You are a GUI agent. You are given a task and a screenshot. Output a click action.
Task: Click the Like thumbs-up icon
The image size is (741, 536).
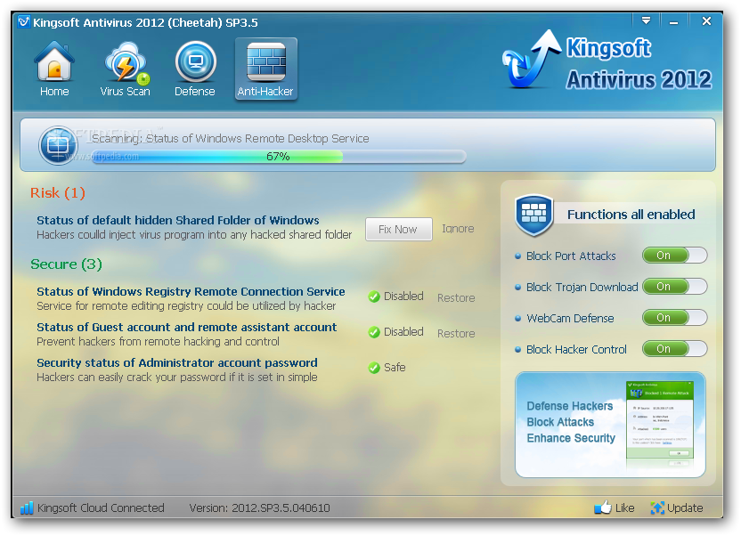(603, 508)
